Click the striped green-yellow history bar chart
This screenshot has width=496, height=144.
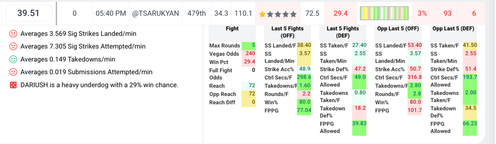(384, 13)
